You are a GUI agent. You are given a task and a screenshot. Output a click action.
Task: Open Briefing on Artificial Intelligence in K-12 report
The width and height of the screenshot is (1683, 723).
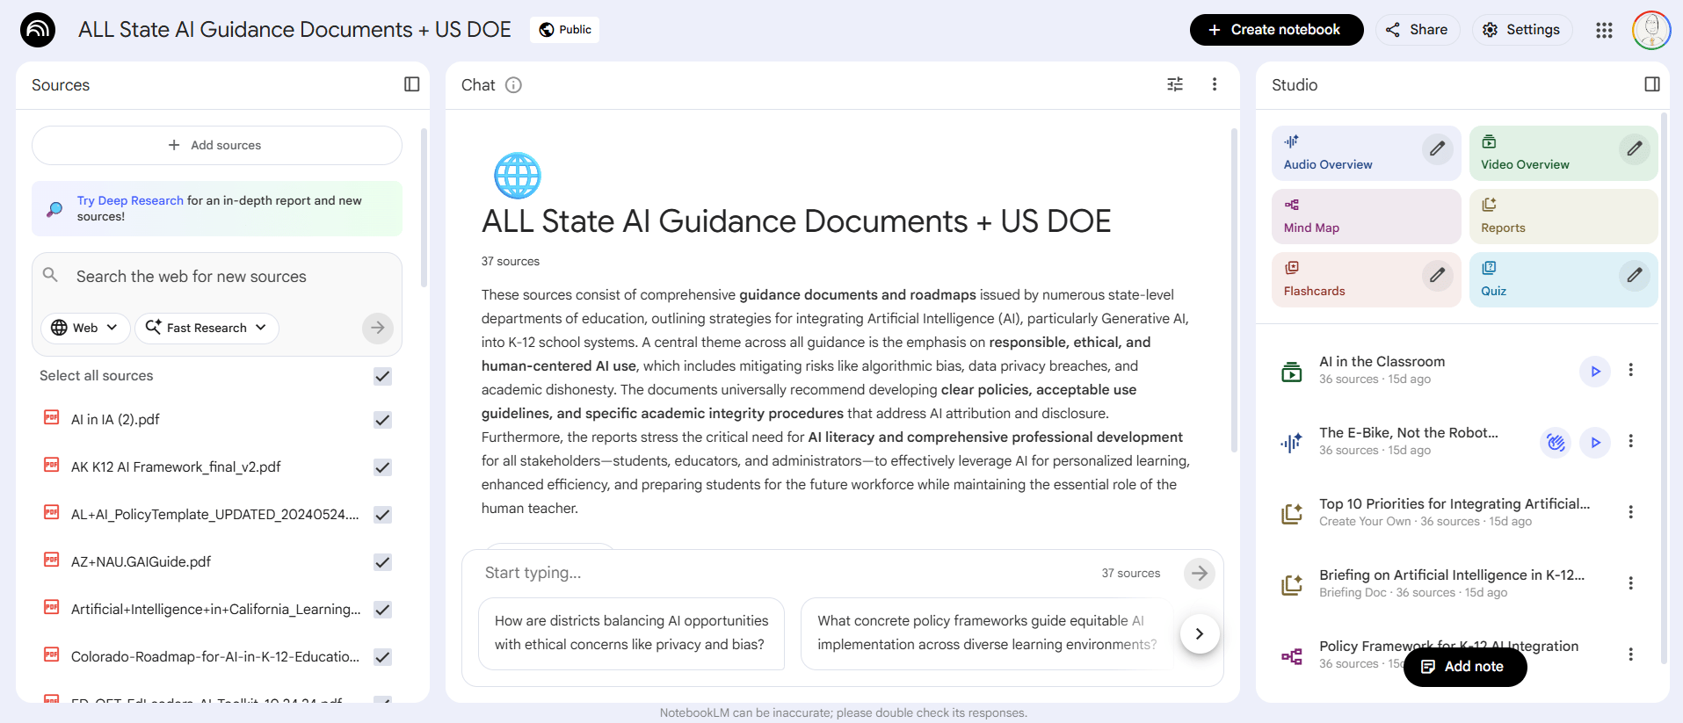click(x=1452, y=583)
